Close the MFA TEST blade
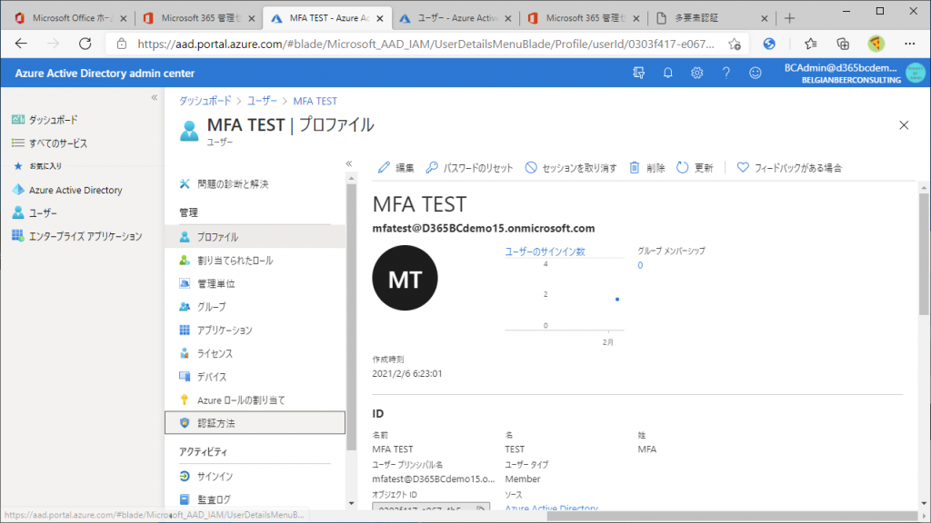Screen dimensions: 931x523 click(x=904, y=125)
